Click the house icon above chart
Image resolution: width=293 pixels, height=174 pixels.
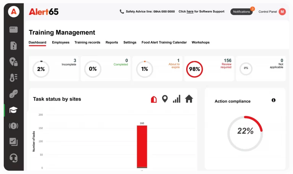189,99
